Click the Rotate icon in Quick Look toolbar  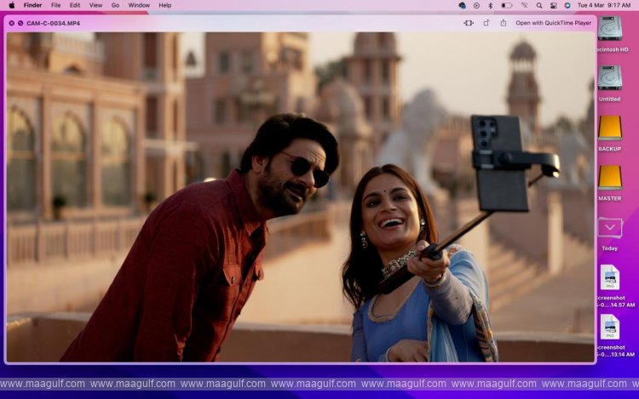[486, 23]
